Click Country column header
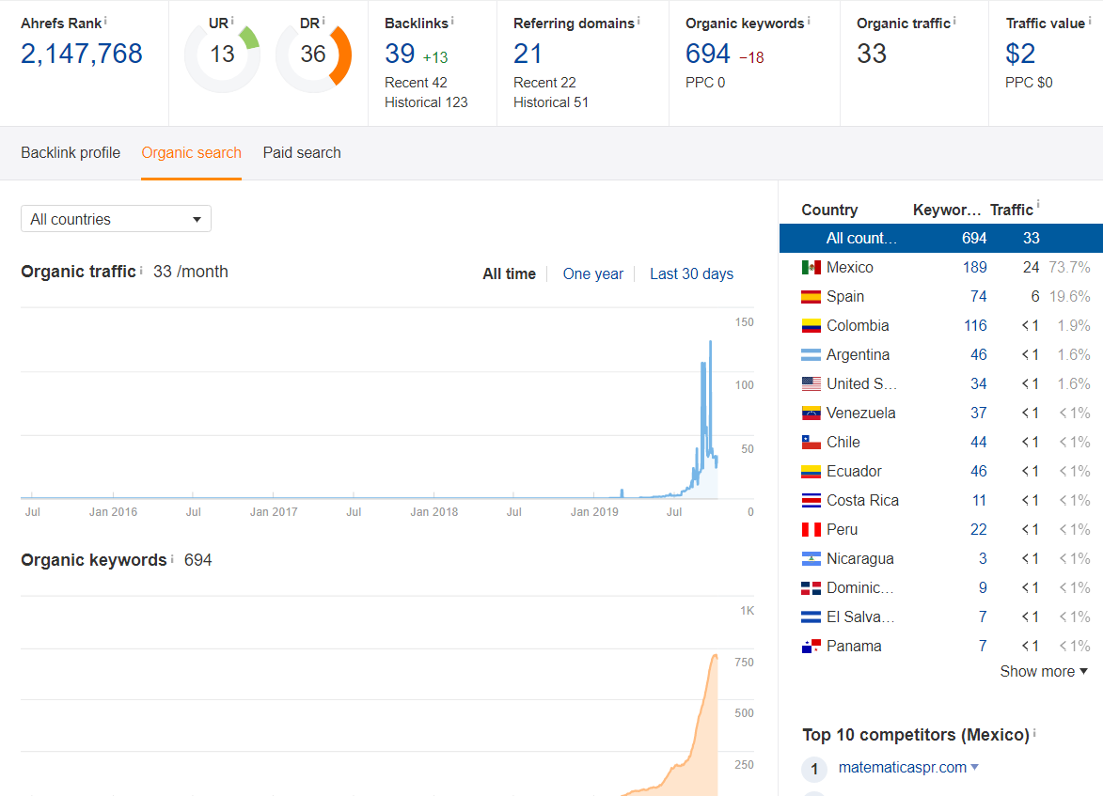This screenshot has width=1103, height=796. click(829, 210)
